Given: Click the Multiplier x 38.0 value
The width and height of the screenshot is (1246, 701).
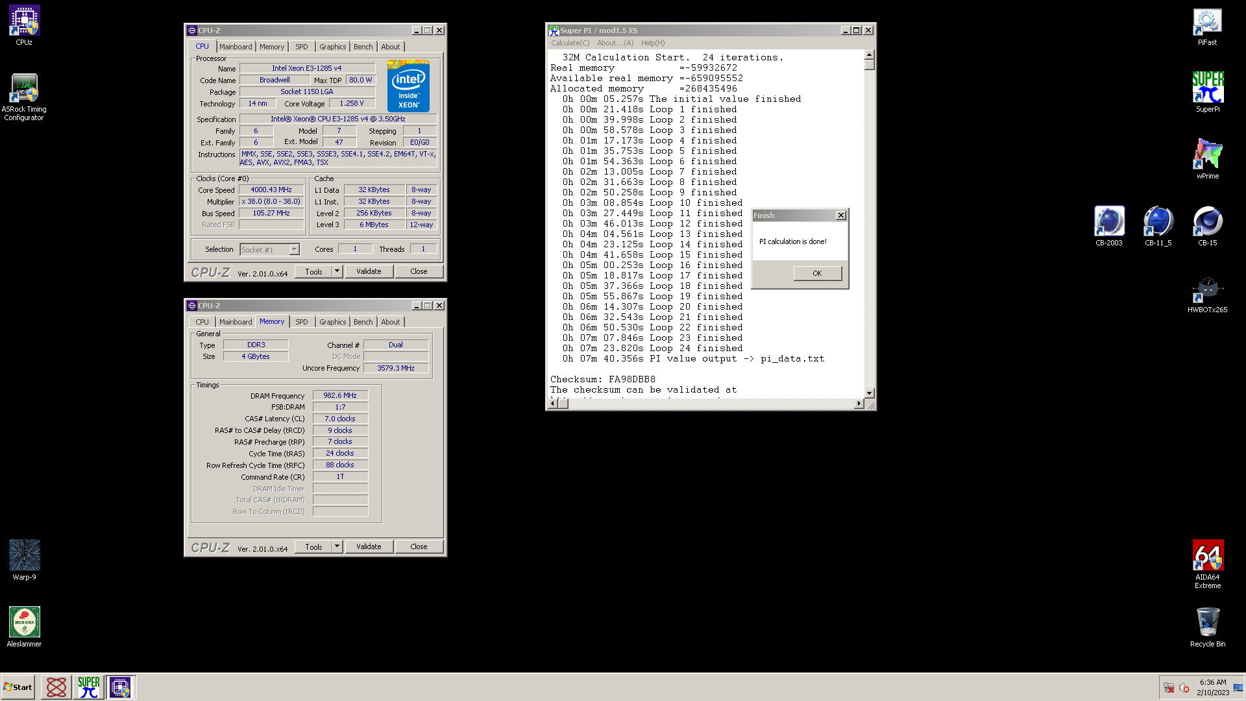Looking at the screenshot, I should (271, 201).
